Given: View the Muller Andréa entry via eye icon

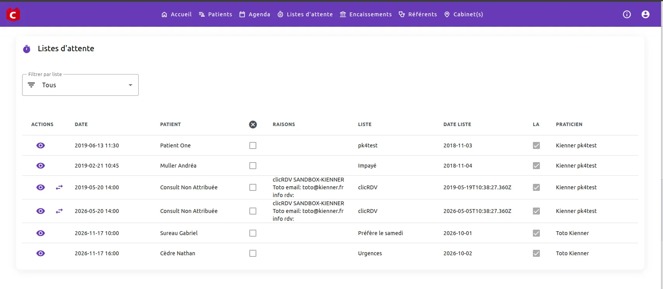Looking at the screenshot, I should point(41,166).
